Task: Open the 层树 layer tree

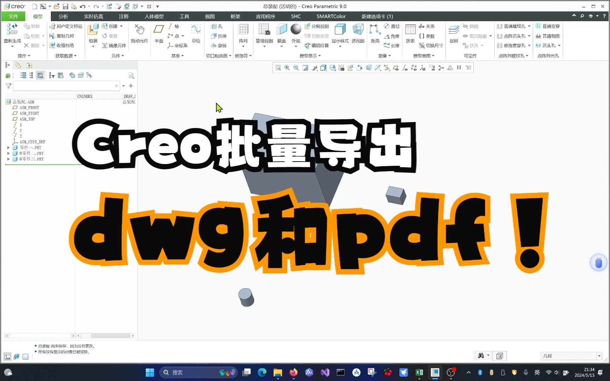Action: click(454, 33)
